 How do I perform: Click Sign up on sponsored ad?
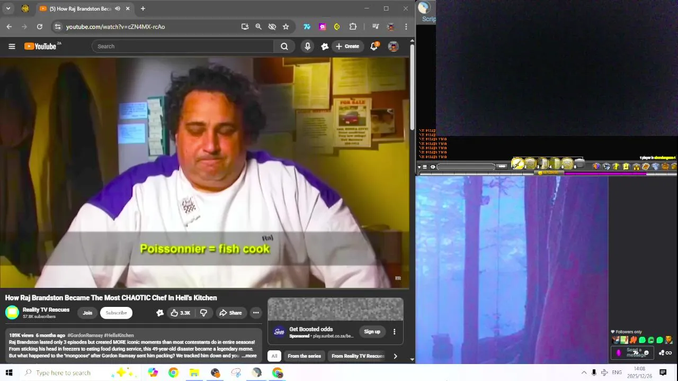tap(372, 332)
